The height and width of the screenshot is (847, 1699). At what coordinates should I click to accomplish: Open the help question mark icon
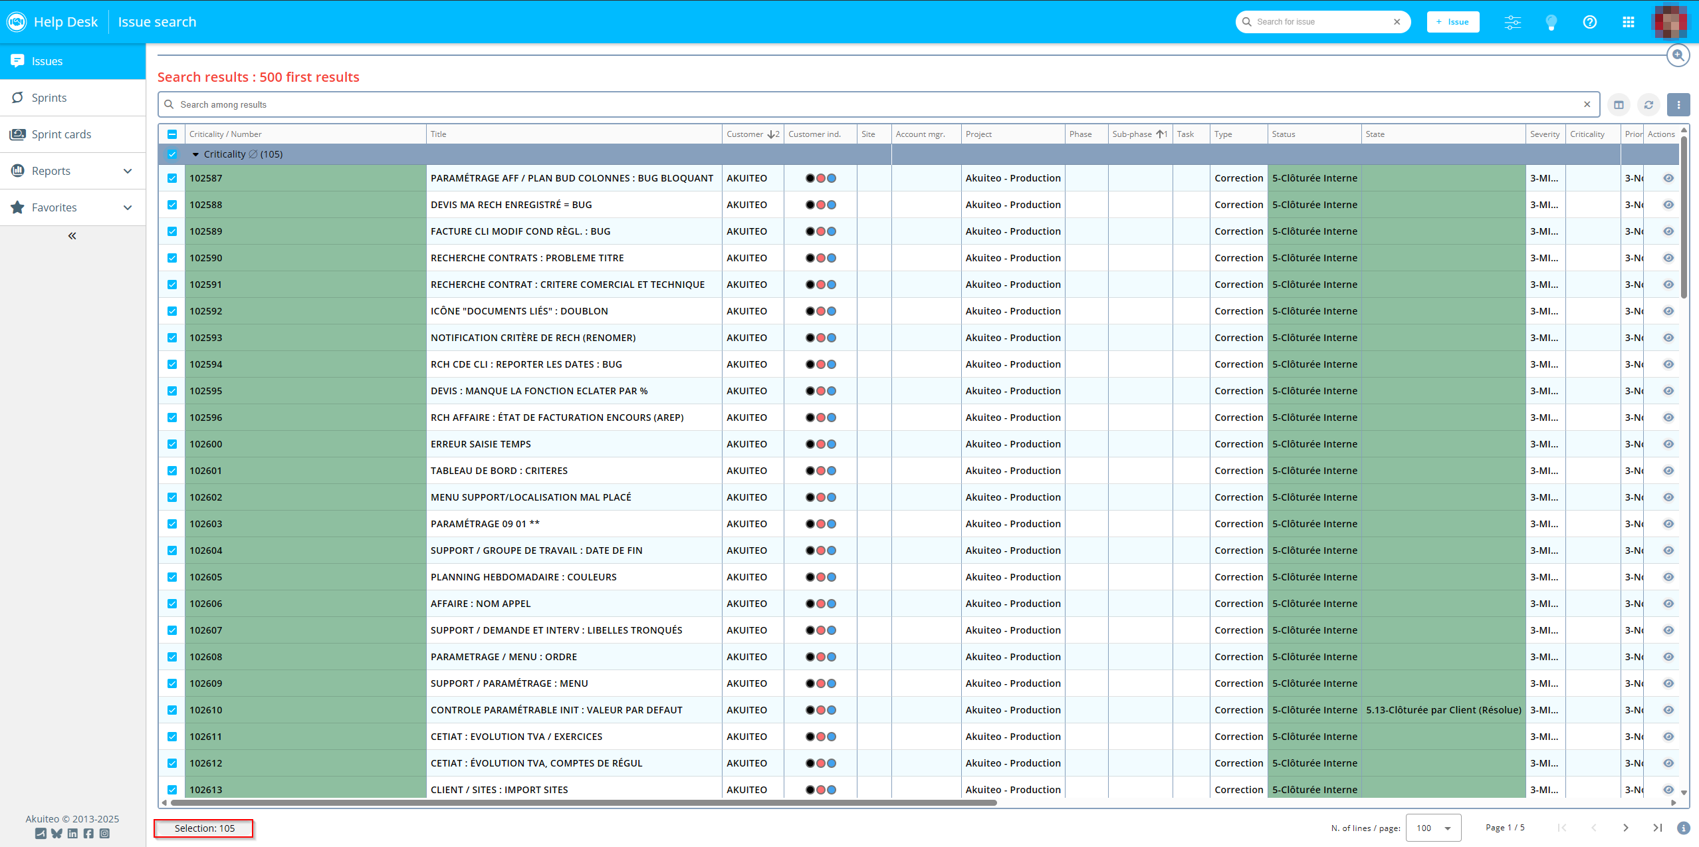(1589, 22)
